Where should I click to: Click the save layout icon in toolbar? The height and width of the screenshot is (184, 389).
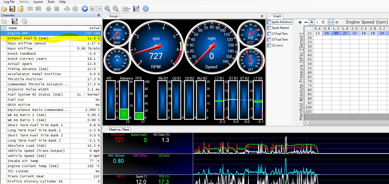point(136,9)
